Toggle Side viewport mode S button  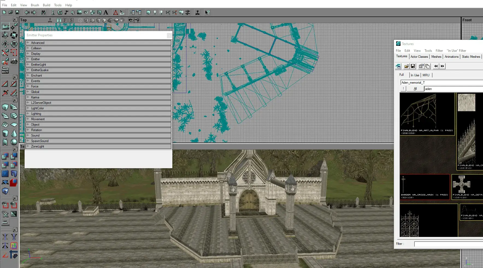(x=71, y=20)
